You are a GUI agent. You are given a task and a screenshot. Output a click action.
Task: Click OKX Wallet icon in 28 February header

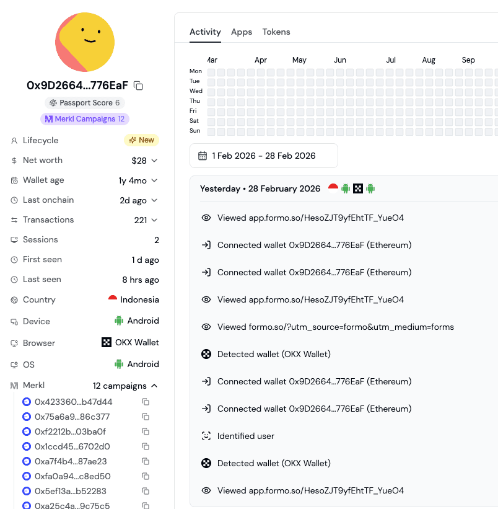click(358, 188)
